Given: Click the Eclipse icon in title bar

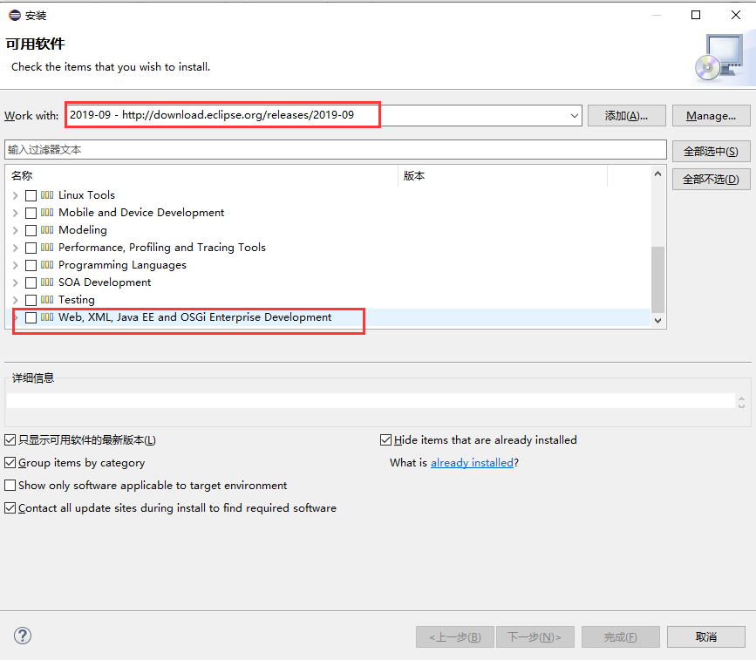Looking at the screenshot, I should coord(15,15).
